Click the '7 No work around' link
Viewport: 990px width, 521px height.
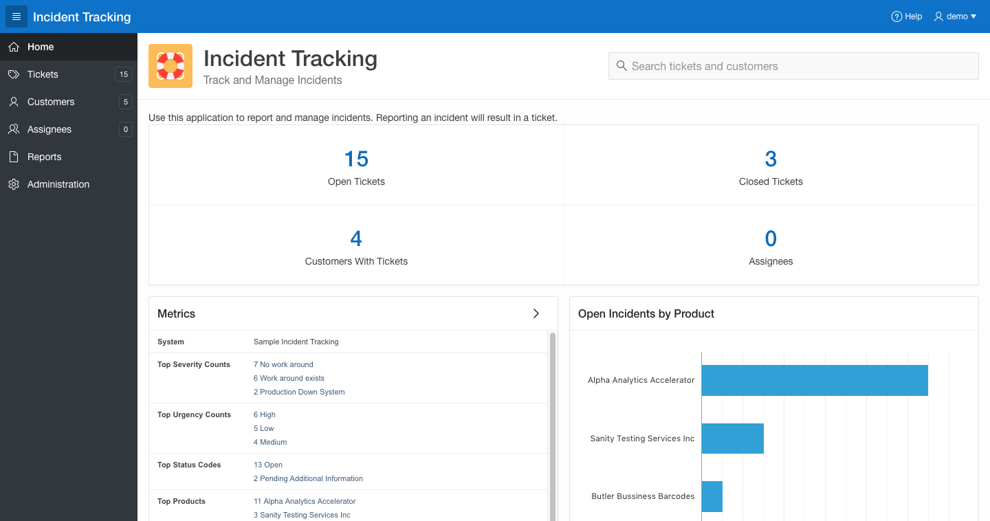(283, 364)
